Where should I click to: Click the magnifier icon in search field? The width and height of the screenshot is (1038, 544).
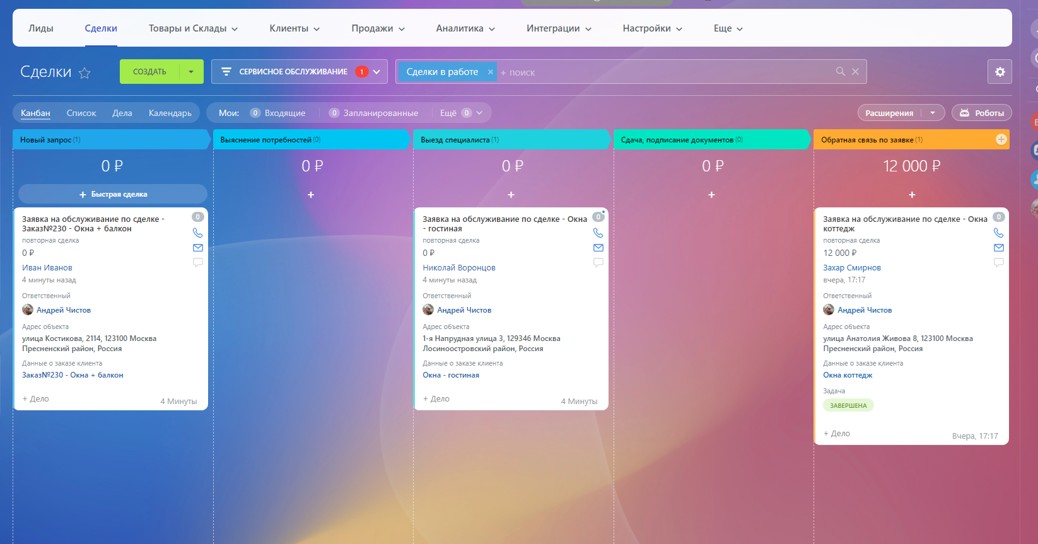pyautogui.click(x=841, y=71)
